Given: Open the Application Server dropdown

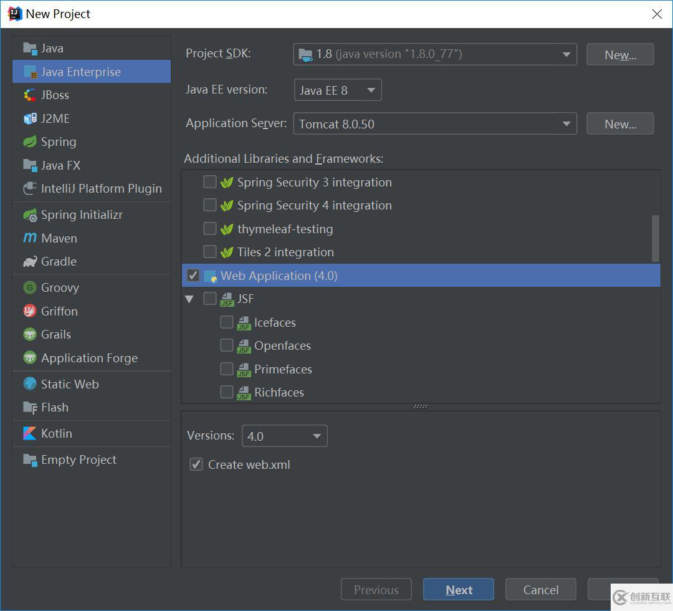Looking at the screenshot, I should 435,123.
